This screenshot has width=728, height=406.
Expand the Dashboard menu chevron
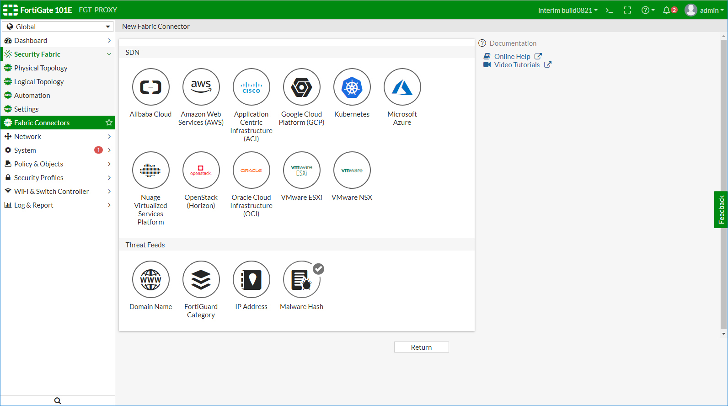click(109, 41)
